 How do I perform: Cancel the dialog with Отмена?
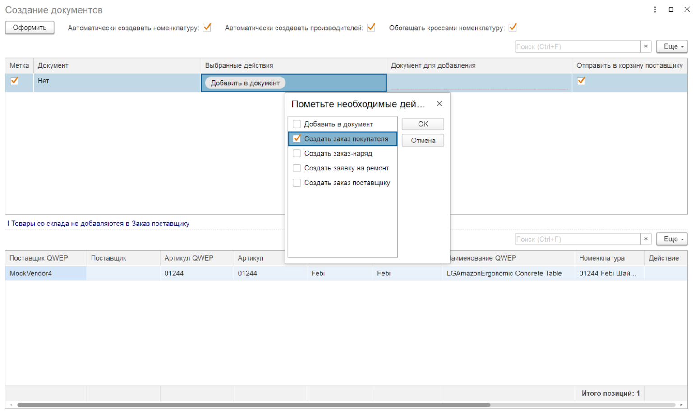click(x=423, y=140)
